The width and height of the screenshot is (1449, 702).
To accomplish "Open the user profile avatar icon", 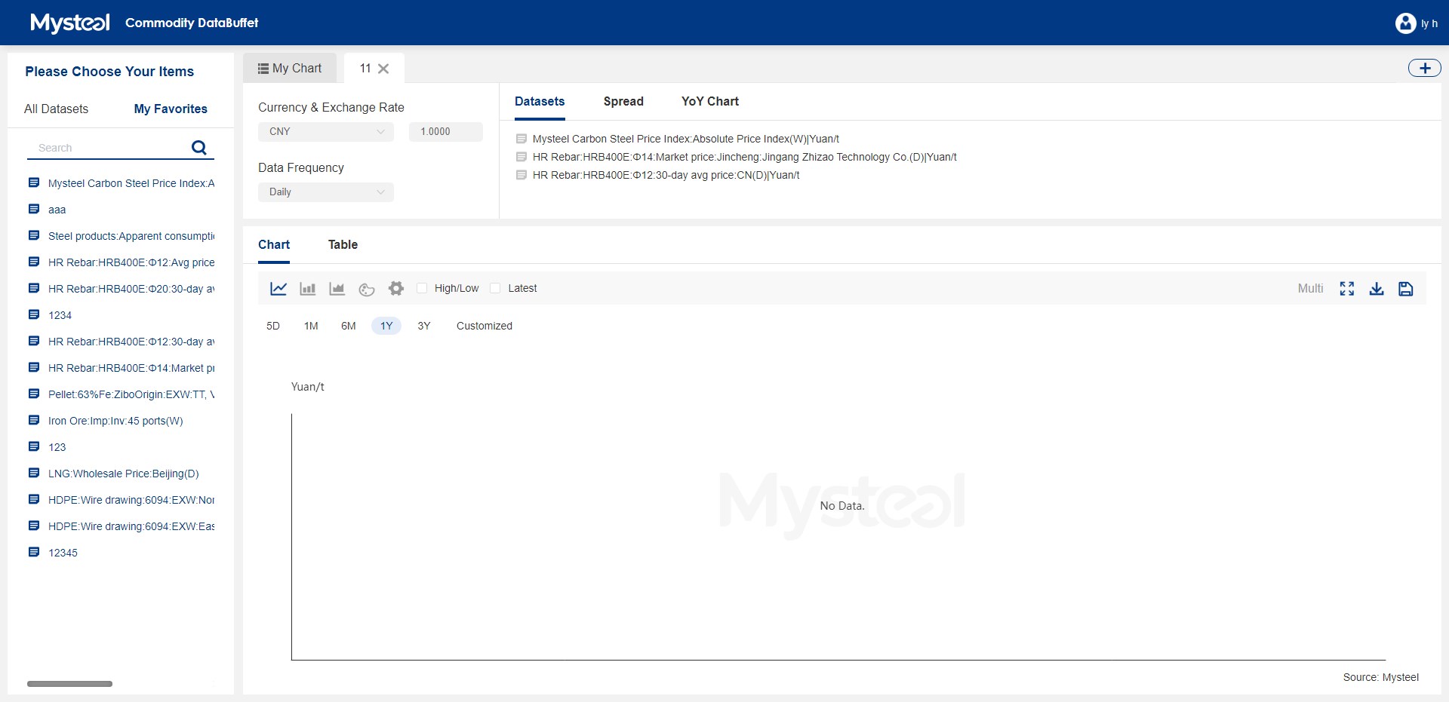I will coord(1405,23).
